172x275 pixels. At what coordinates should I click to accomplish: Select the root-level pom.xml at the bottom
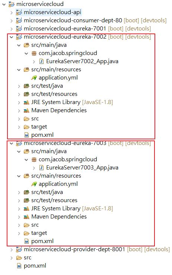[35, 266]
